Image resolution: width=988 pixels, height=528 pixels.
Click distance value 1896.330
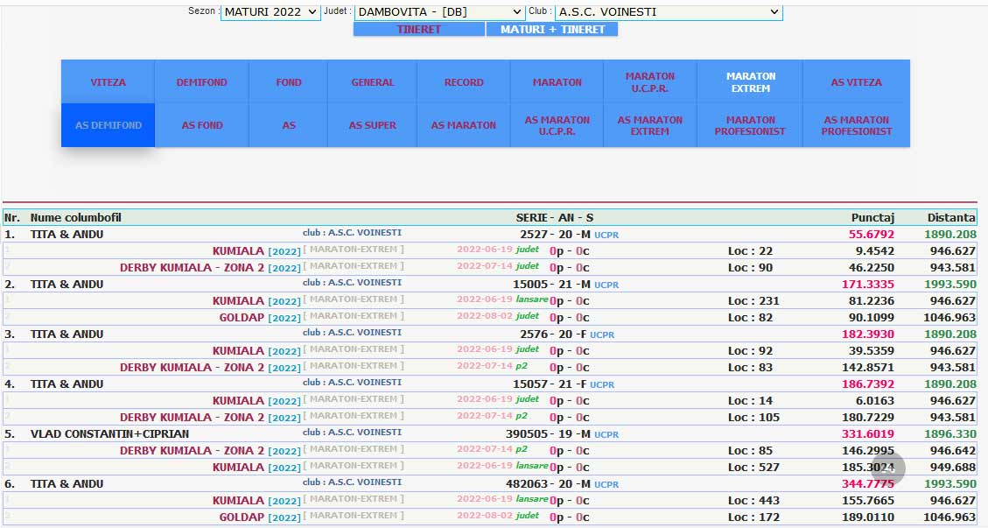950,434
